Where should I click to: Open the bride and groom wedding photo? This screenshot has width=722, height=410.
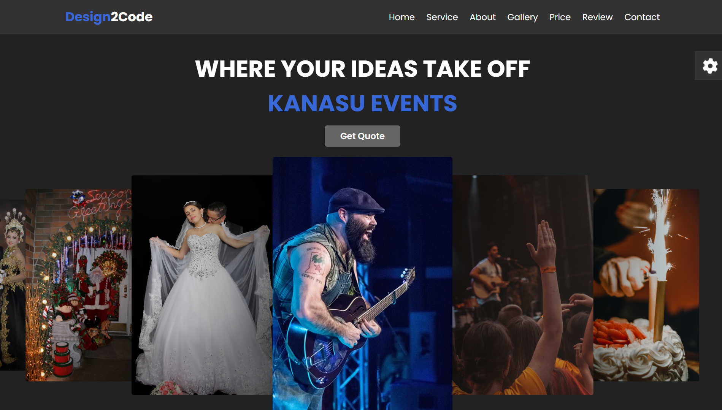click(202, 285)
